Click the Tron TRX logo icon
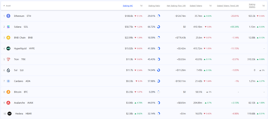 (x=8, y=59)
